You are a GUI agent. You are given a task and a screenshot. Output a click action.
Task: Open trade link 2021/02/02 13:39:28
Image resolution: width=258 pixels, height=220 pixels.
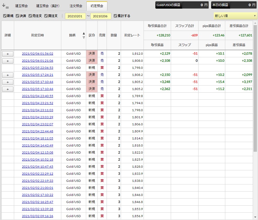coord(37,209)
